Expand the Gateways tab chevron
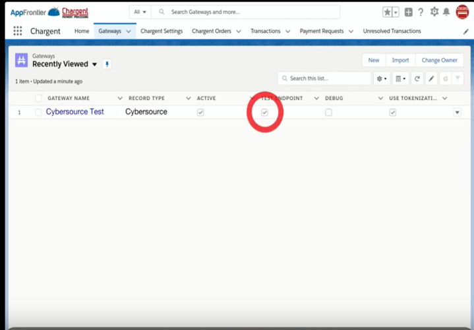 (x=129, y=32)
